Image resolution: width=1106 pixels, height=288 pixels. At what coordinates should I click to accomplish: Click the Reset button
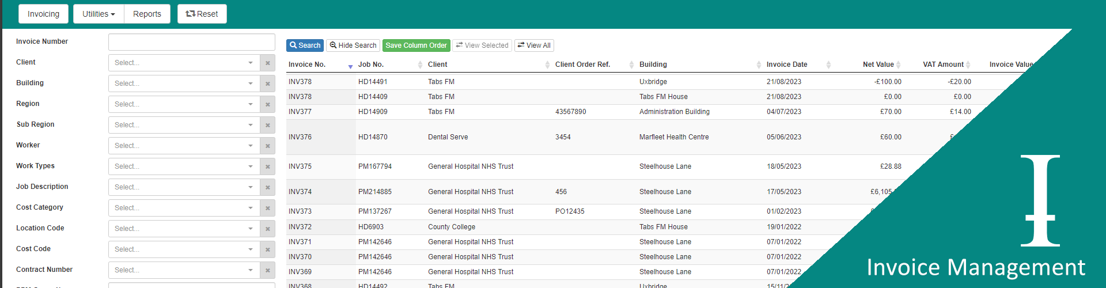pyautogui.click(x=202, y=14)
